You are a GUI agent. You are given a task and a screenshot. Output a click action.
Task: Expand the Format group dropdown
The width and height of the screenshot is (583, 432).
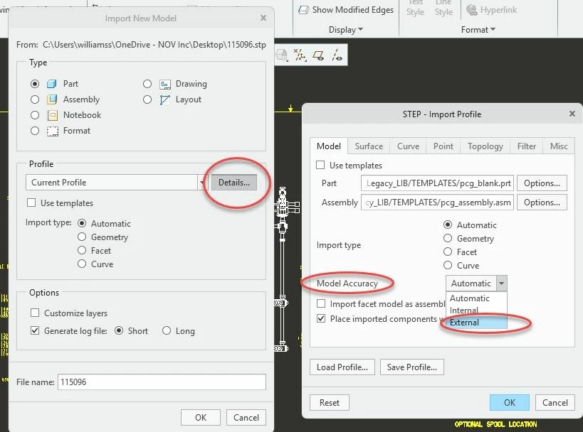click(x=478, y=30)
